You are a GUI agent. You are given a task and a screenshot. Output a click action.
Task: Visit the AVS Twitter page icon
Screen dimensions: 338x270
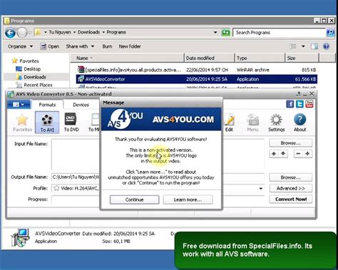pos(299,104)
